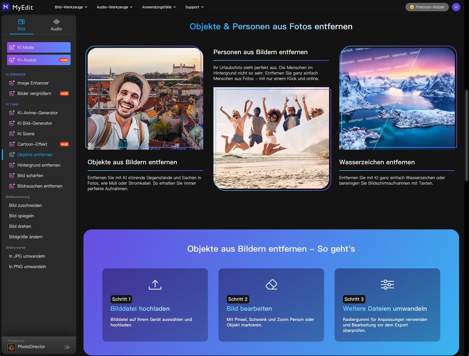Open the KI-Avatar button

coord(39,60)
